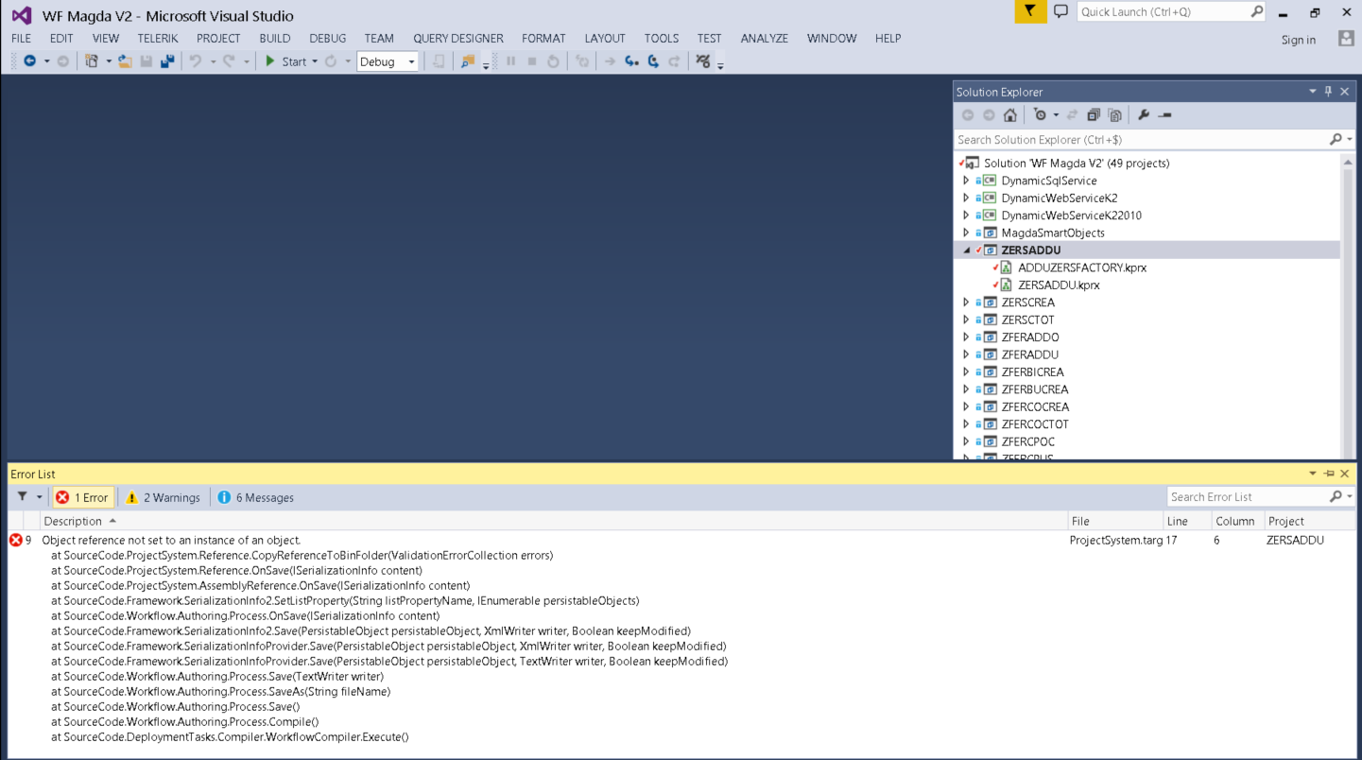Select the DynamicWebServiceK22010 project

pyautogui.click(x=1072, y=216)
